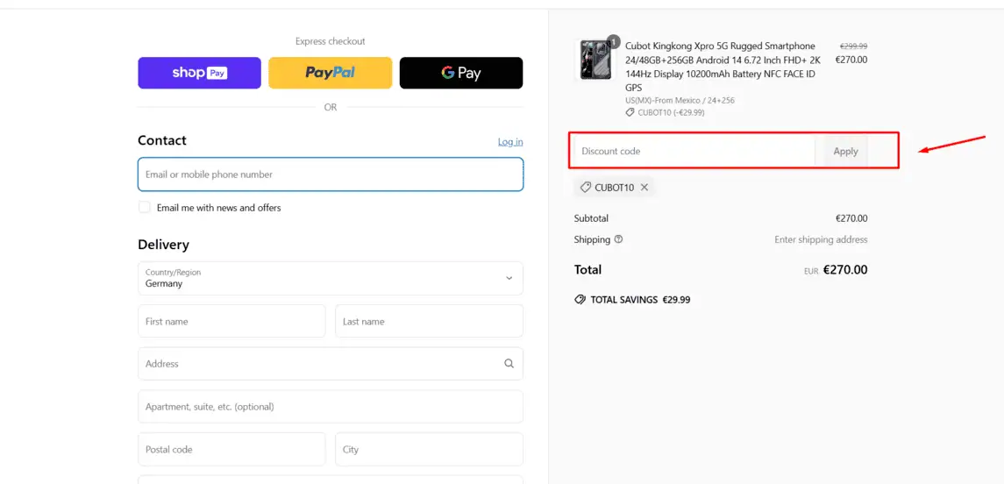Click the City field

tap(429, 450)
